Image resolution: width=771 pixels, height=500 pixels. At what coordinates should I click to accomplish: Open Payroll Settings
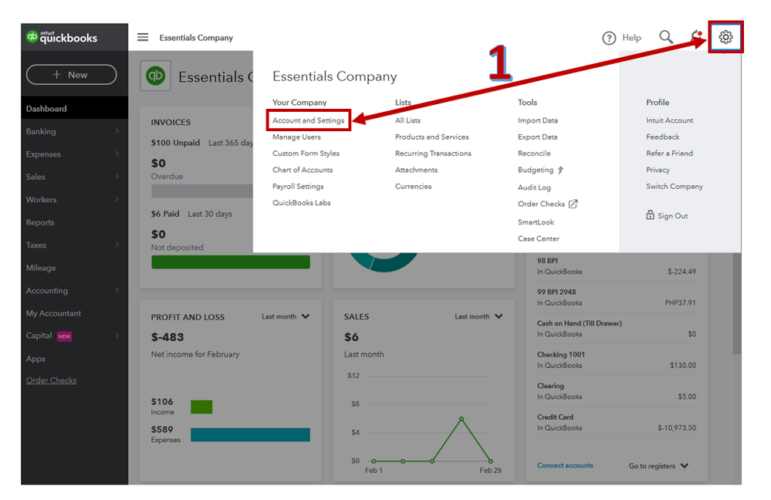tap(298, 186)
